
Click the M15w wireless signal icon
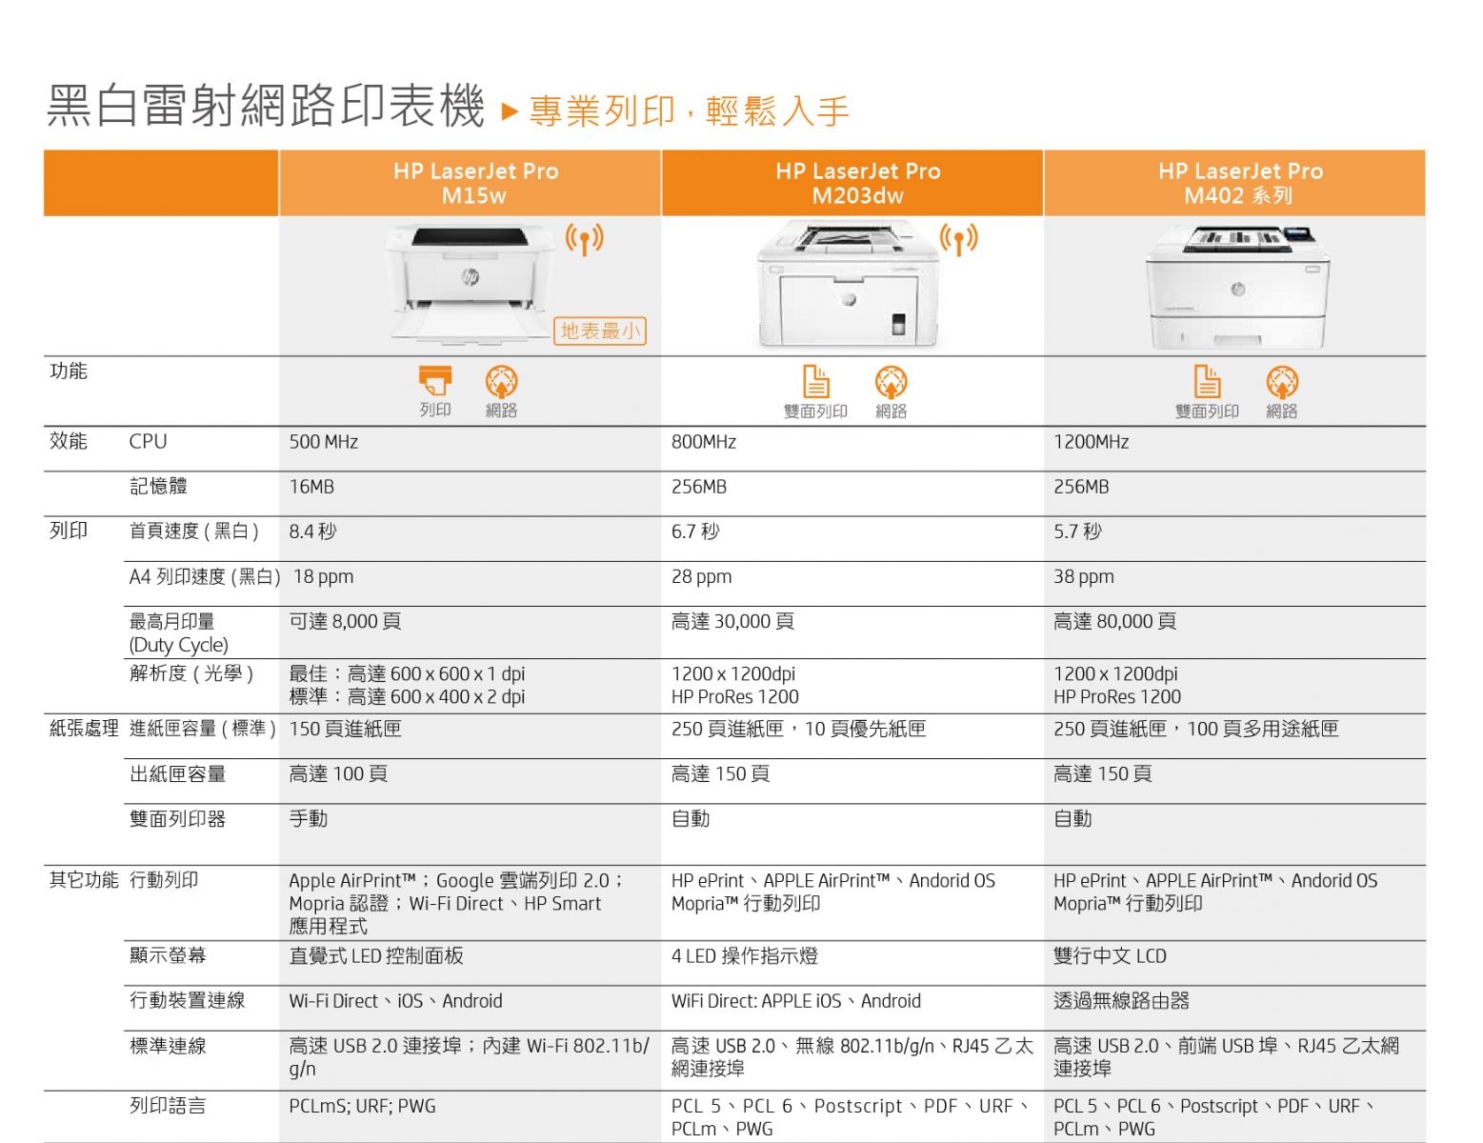pos(585,239)
